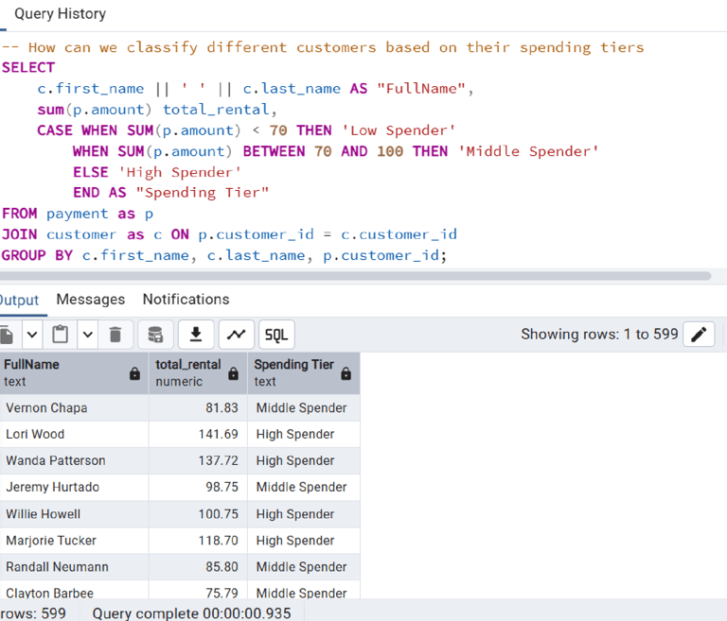Switch to the Messages tab

tap(90, 299)
